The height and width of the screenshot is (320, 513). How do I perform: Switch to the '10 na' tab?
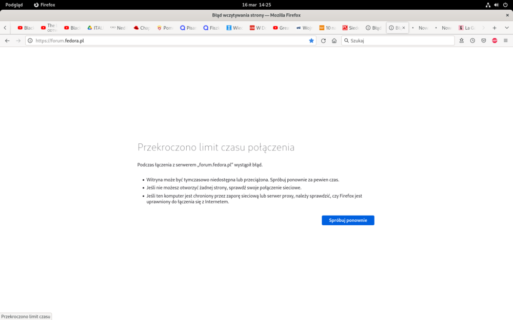pos(327,28)
